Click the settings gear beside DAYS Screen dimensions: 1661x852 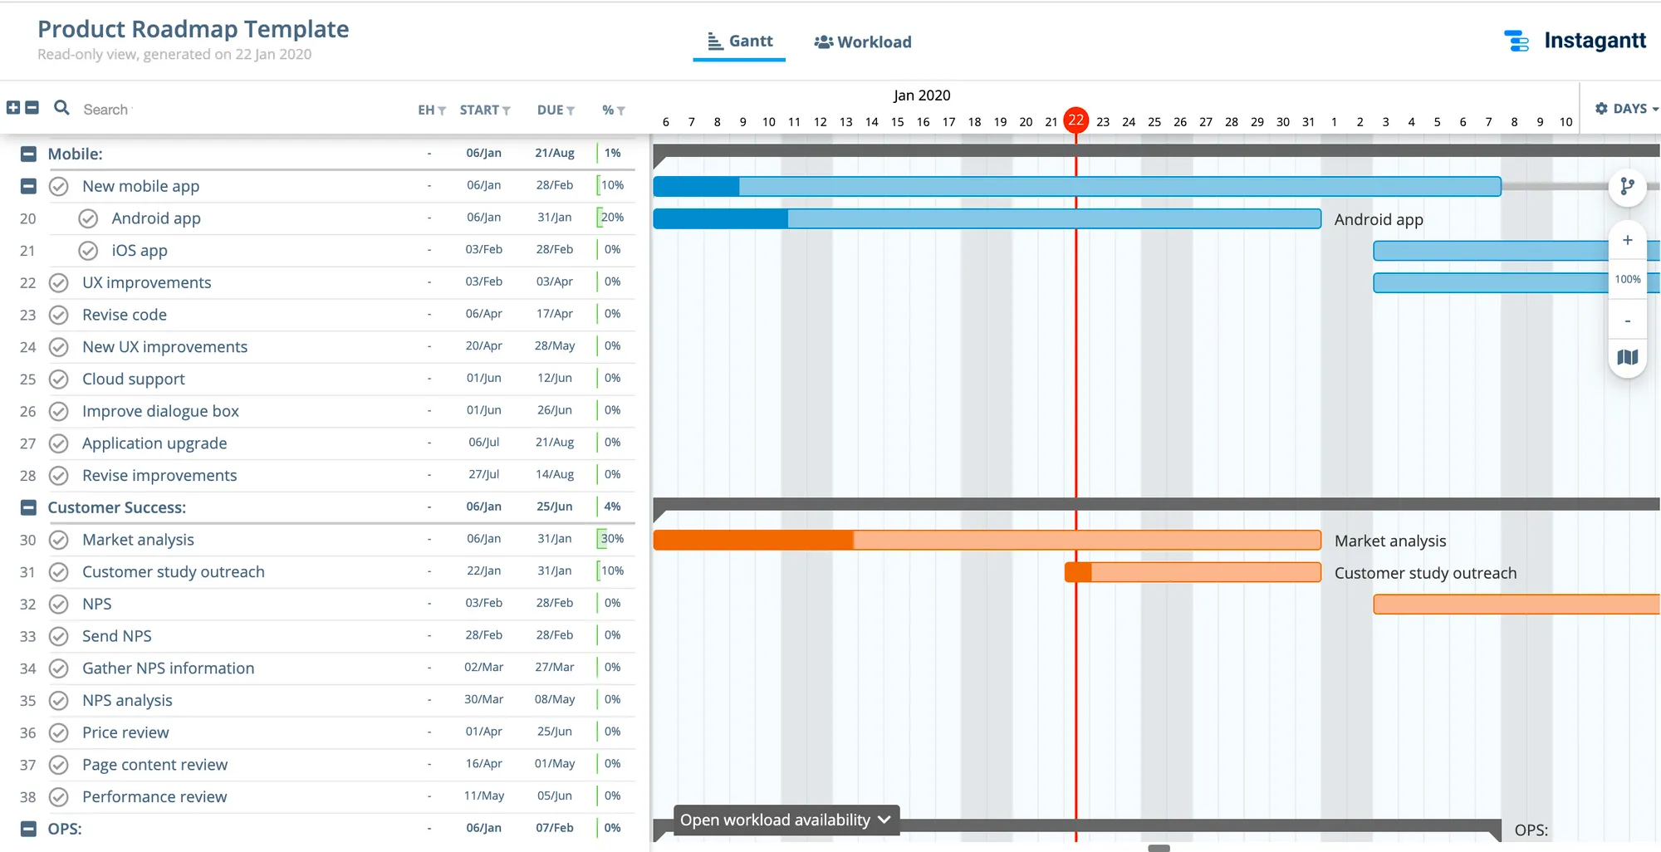pyautogui.click(x=1601, y=108)
